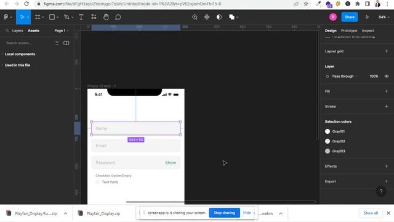The height and width of the screenshot is (222, 394).
Task: Click the Share button
Action: [x=350, y=17]
